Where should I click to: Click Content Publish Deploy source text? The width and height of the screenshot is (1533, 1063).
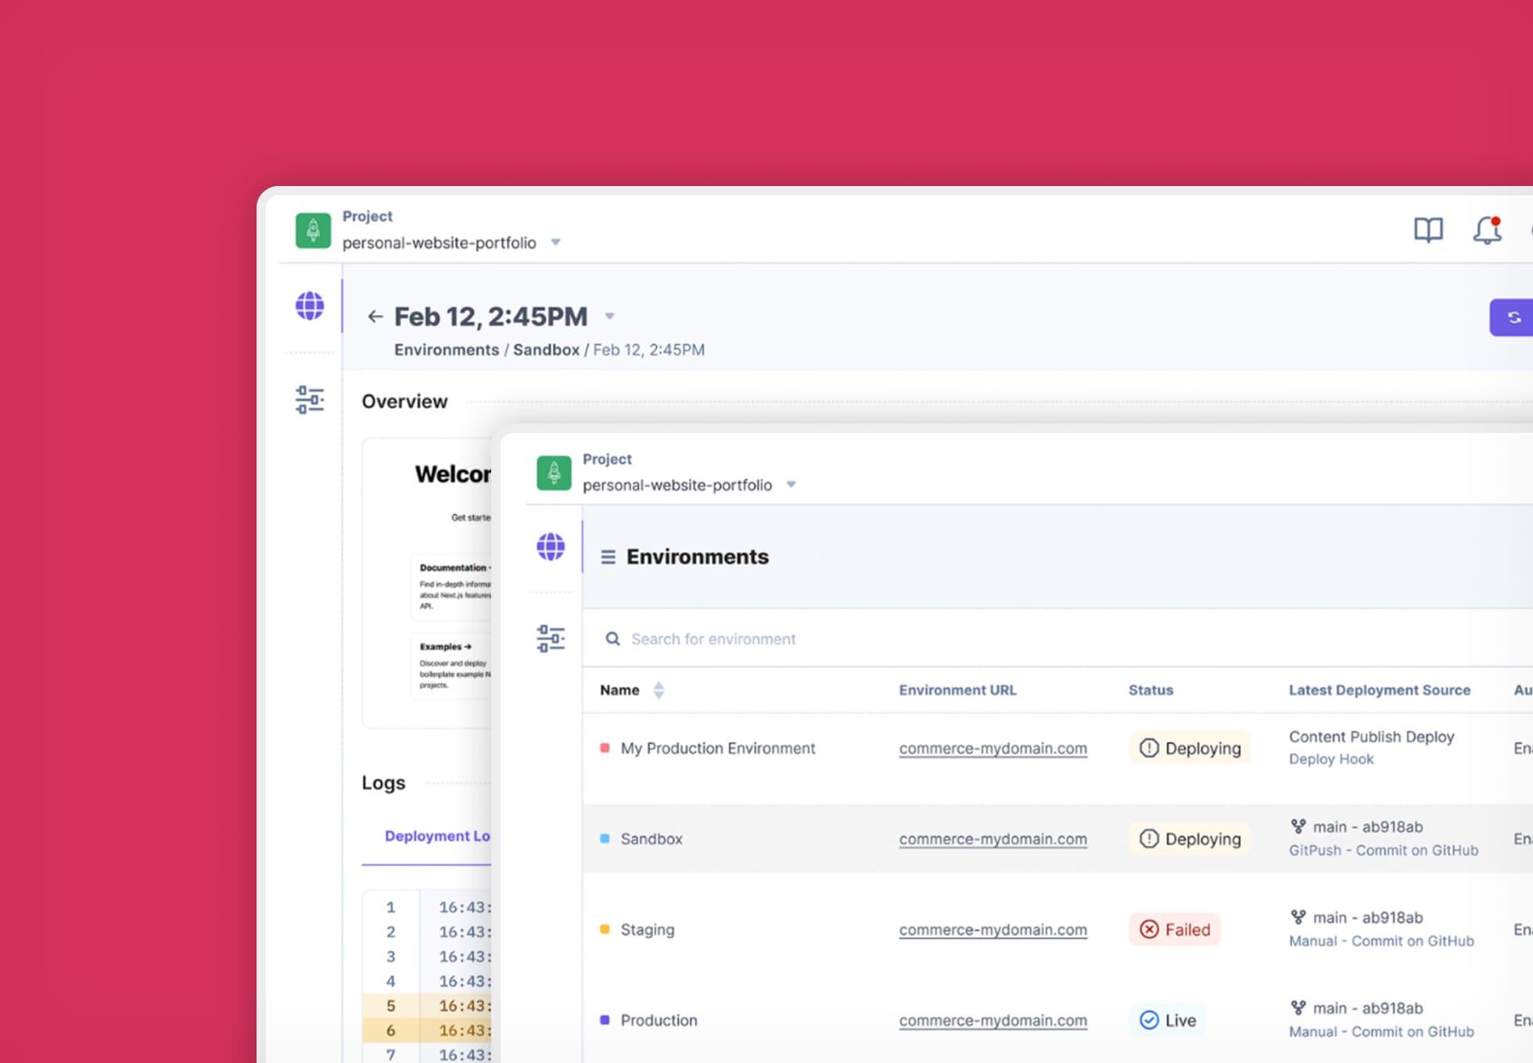(1371, 736)
